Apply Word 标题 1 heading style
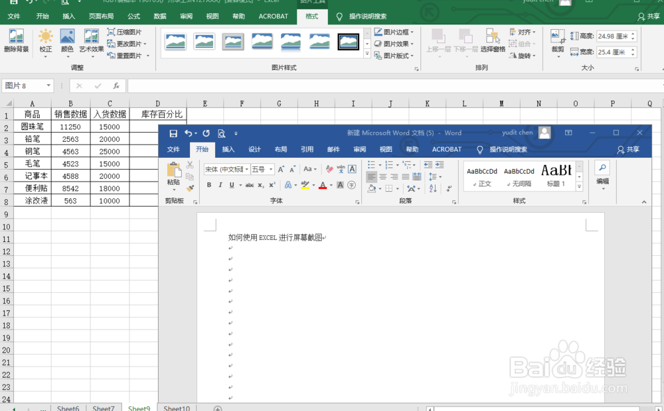The image size is (664, 411). click(x=556, y=176)
